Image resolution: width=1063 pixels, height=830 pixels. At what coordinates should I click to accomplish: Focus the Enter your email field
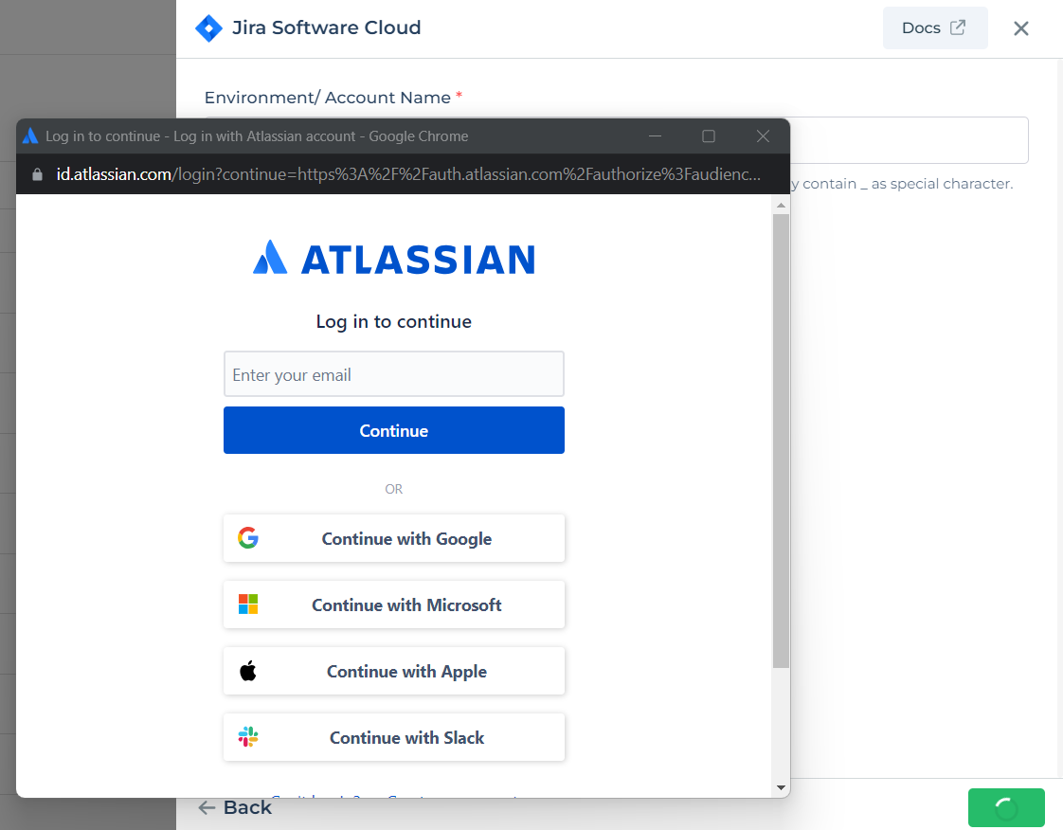coord(394,373)
